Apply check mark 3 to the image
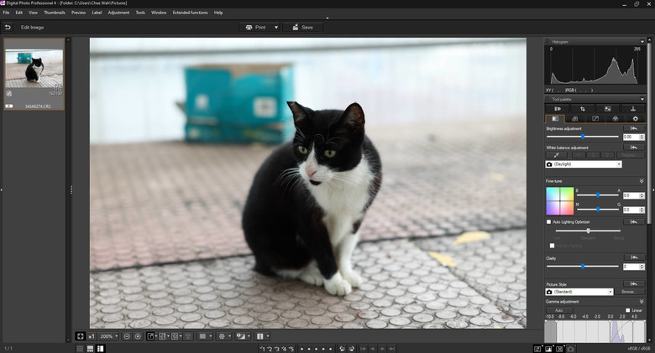The width and height of the screenshot is (655, 353). [x=276, y=349]
